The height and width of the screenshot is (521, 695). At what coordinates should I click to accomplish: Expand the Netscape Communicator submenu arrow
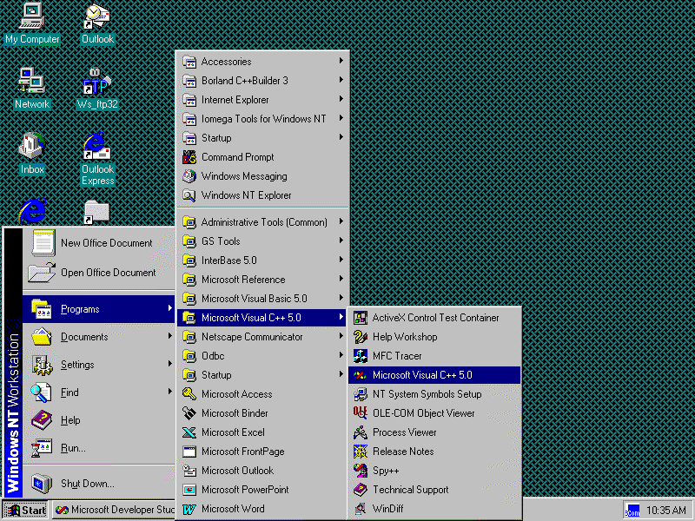[341, 336]
